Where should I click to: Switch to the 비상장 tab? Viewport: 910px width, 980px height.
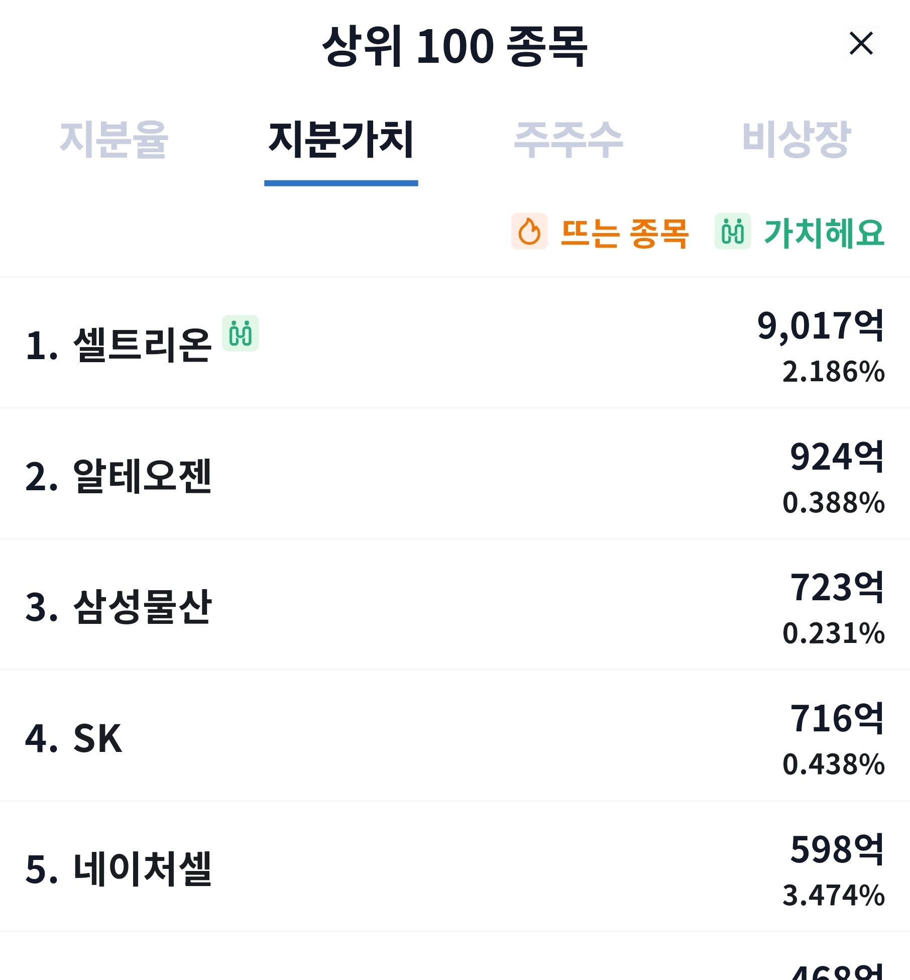[797, 139]
